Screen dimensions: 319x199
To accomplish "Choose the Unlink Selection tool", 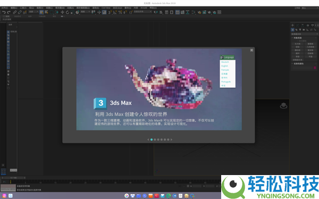I will coord(20,12).
